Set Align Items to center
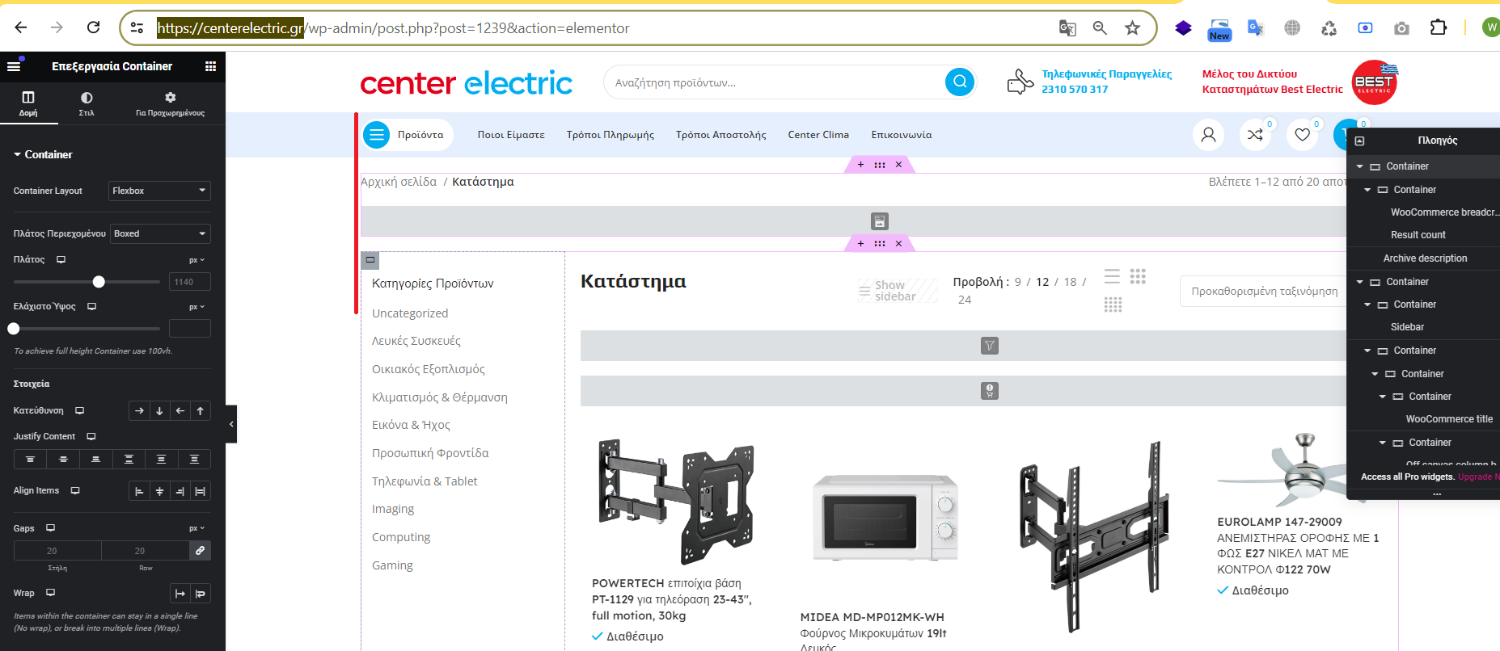Screen dimensions: 1500x651 tap(159, 491)
